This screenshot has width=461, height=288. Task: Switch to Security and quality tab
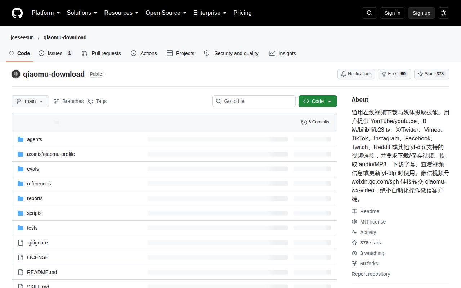click(x=231, y=53)
